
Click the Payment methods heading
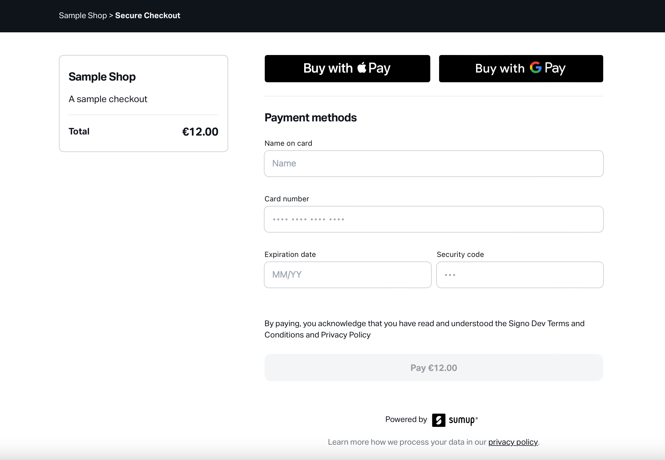click(x=310, y=117)
